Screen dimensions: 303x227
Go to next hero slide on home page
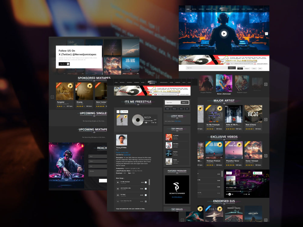coord(266,34)
